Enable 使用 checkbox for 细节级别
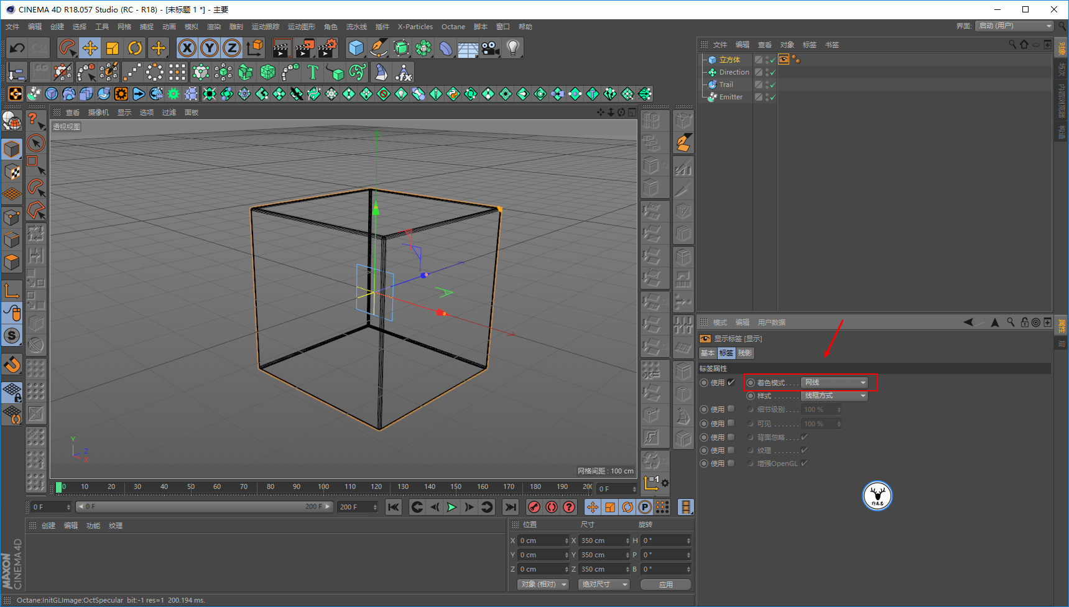 pos(731,409)
